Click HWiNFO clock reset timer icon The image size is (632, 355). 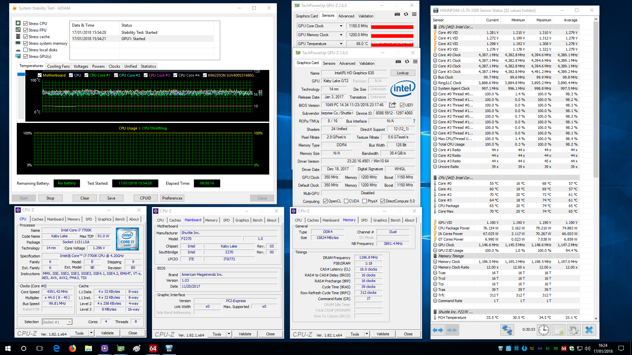coord(543,330)
